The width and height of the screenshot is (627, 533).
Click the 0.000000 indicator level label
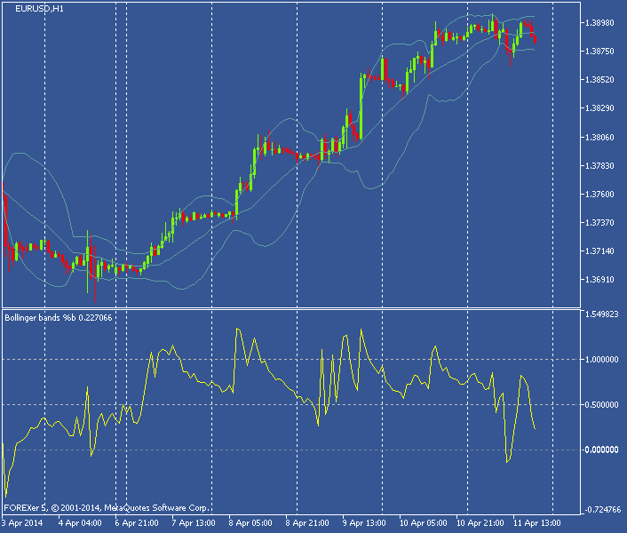[x=603, y=450]
